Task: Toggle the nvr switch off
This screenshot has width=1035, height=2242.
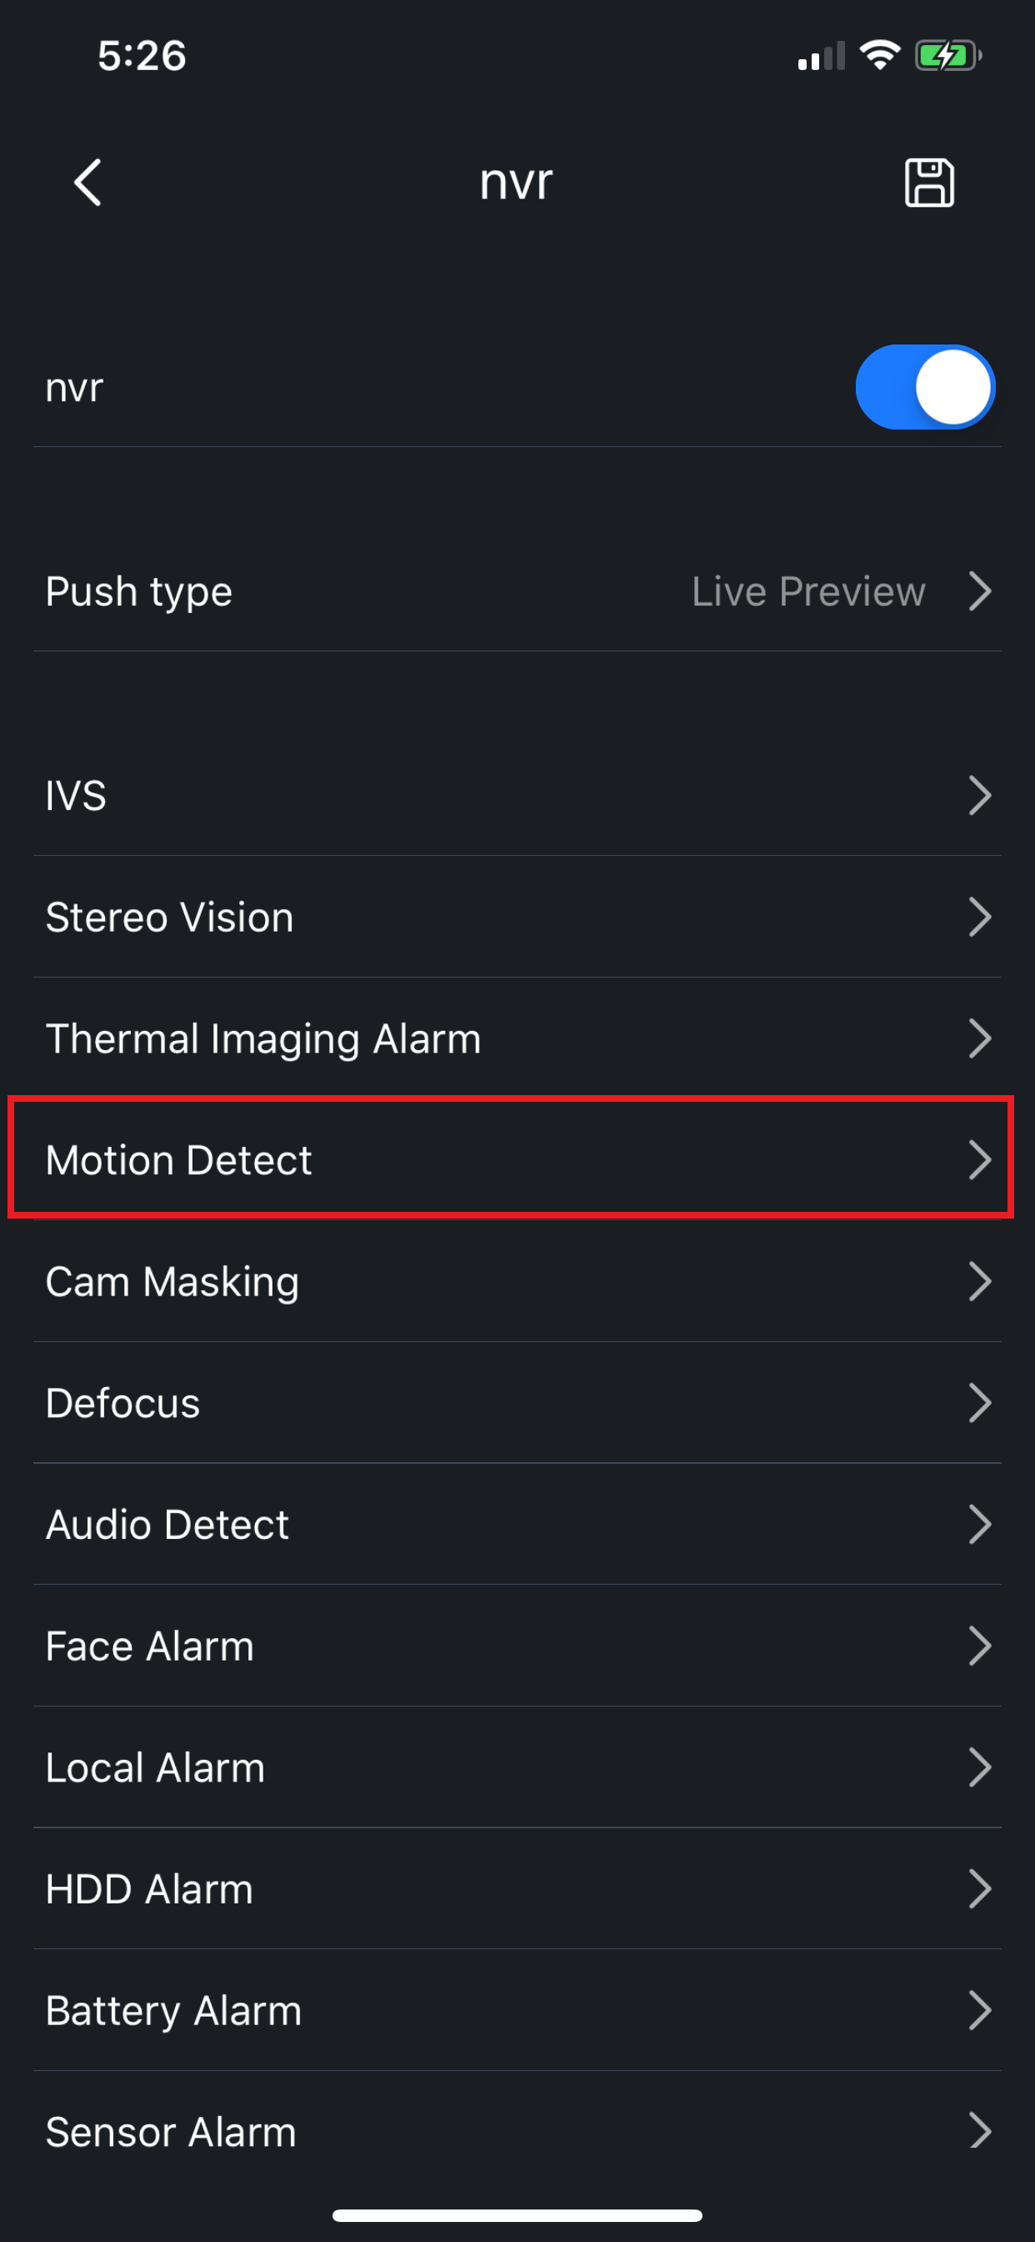Action: [925, 387]
